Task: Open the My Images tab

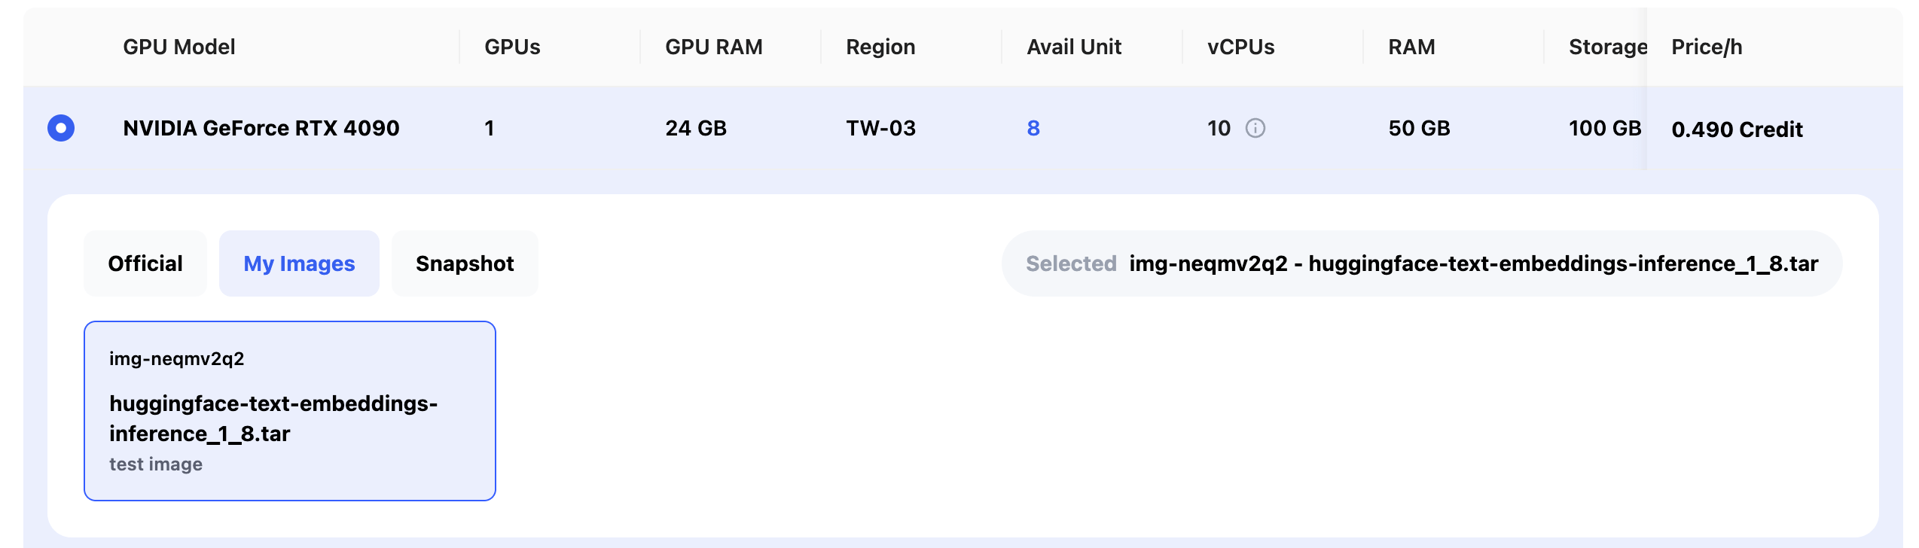Action: point(299,263)
